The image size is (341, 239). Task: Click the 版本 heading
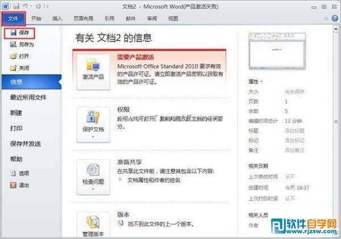[123, 215]
